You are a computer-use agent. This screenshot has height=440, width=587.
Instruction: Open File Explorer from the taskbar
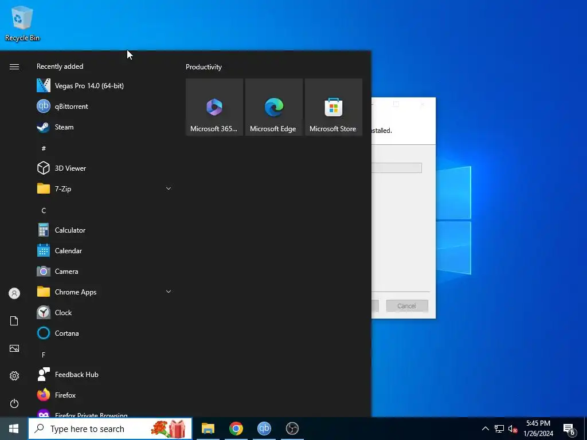point(208,429)
